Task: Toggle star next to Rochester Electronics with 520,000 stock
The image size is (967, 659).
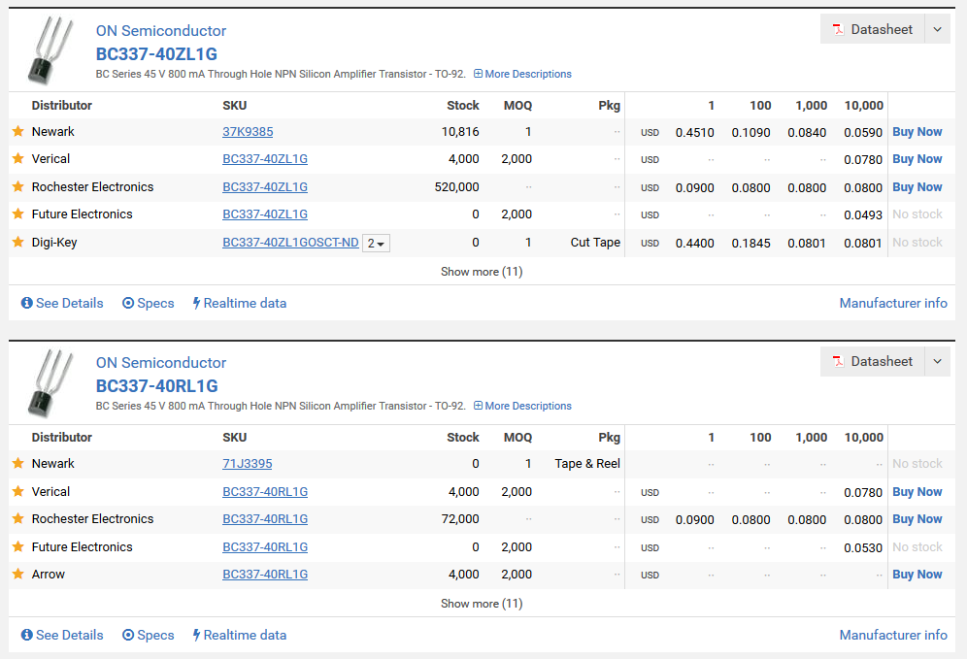Action: [x=17, y=186]
